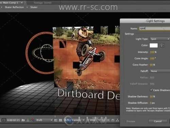Image resolution: width=170 pixels, height=128 pixels.
Task: Open the resolution (Full) dropdown
Action: (x=44, y=120)
